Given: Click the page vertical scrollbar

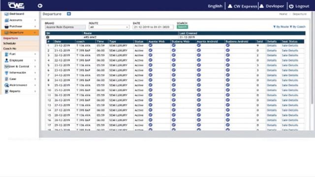Looking at the screenshot, I should (312, 58).
